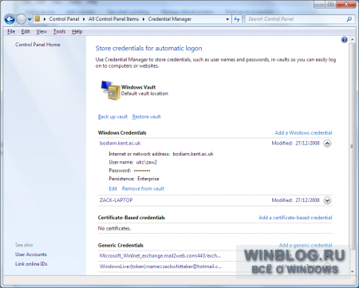Viewport: 359px width, 288px height.
Task: Go to Control Panel Home
Action: click(37, 45)
